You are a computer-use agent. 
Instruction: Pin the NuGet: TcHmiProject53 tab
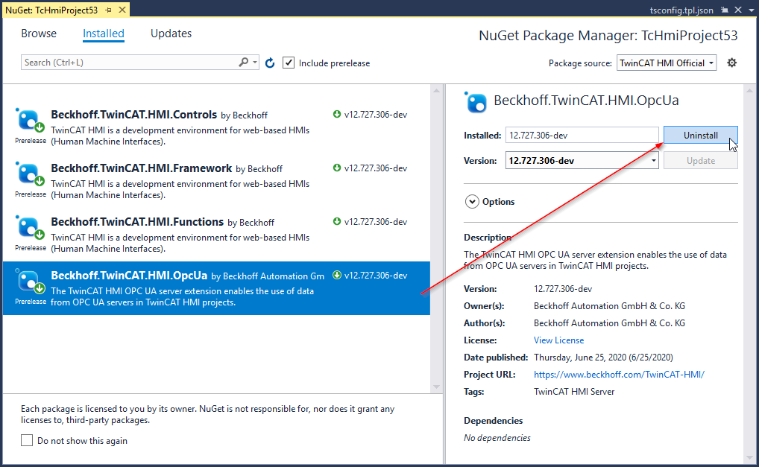coord(109,10)
